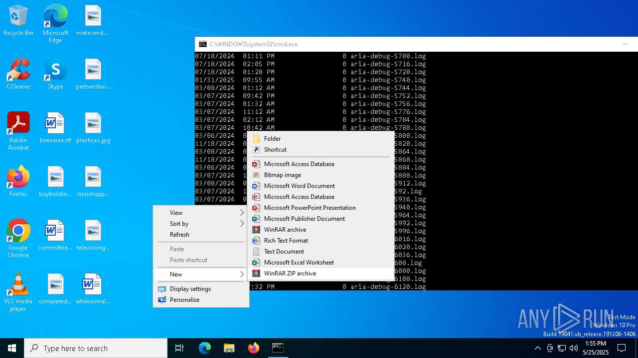Click aria-debug-5752.log line in cmd
638x358 pixels.
tap(311, 96)
